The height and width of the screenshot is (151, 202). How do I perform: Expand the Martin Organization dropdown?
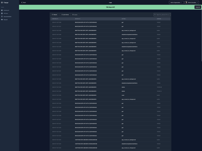[176, 3]
